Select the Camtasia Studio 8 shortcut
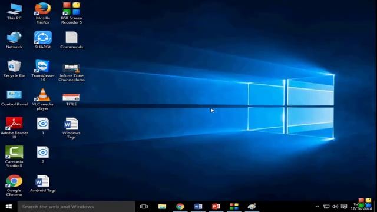The width and height of the screenshot is (377, 212). click(x=14, y=157)
